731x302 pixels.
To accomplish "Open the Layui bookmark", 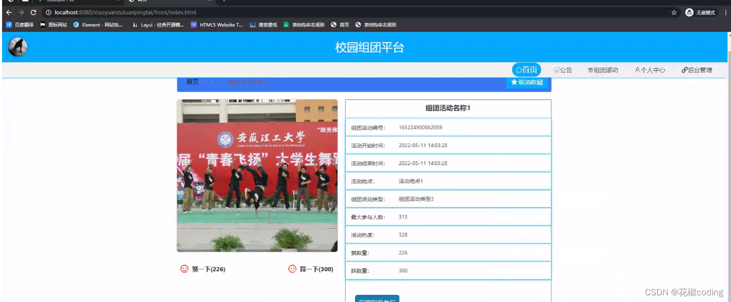I will tap(158, 25).
